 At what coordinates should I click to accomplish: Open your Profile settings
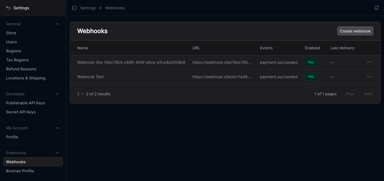click(12, 137)
